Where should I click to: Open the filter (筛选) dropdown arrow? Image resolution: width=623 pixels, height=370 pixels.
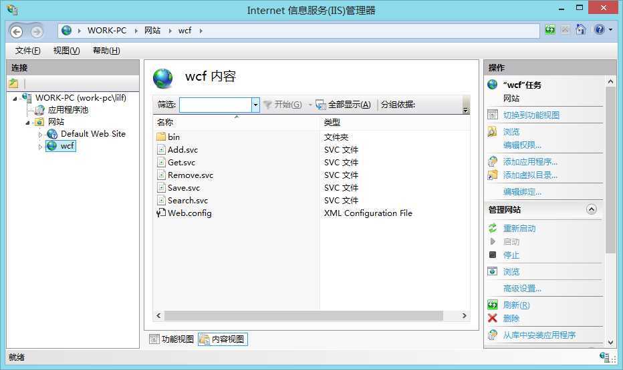pyautogui.click(x=255, y=105)
